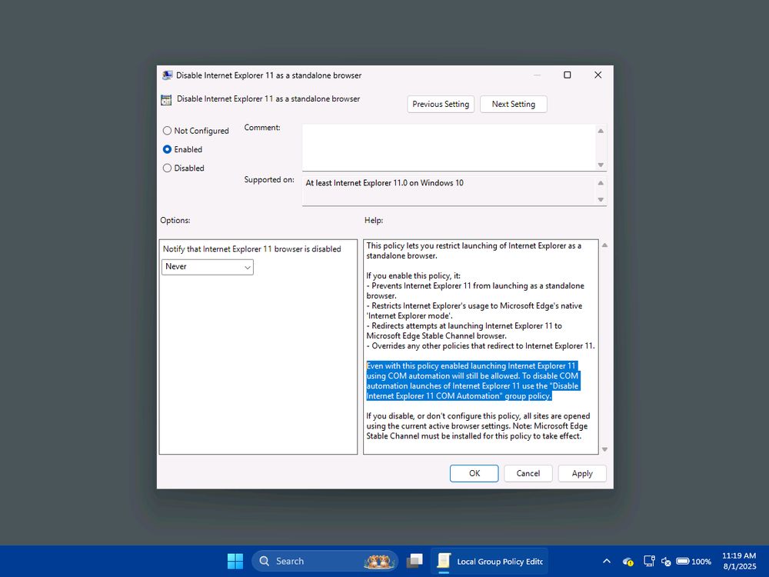This screenshot has height=577, width=769.
Task: Click 'At least Internet Explorer 11.0 on Windows 10' text
Action: [x=384, y=183]
